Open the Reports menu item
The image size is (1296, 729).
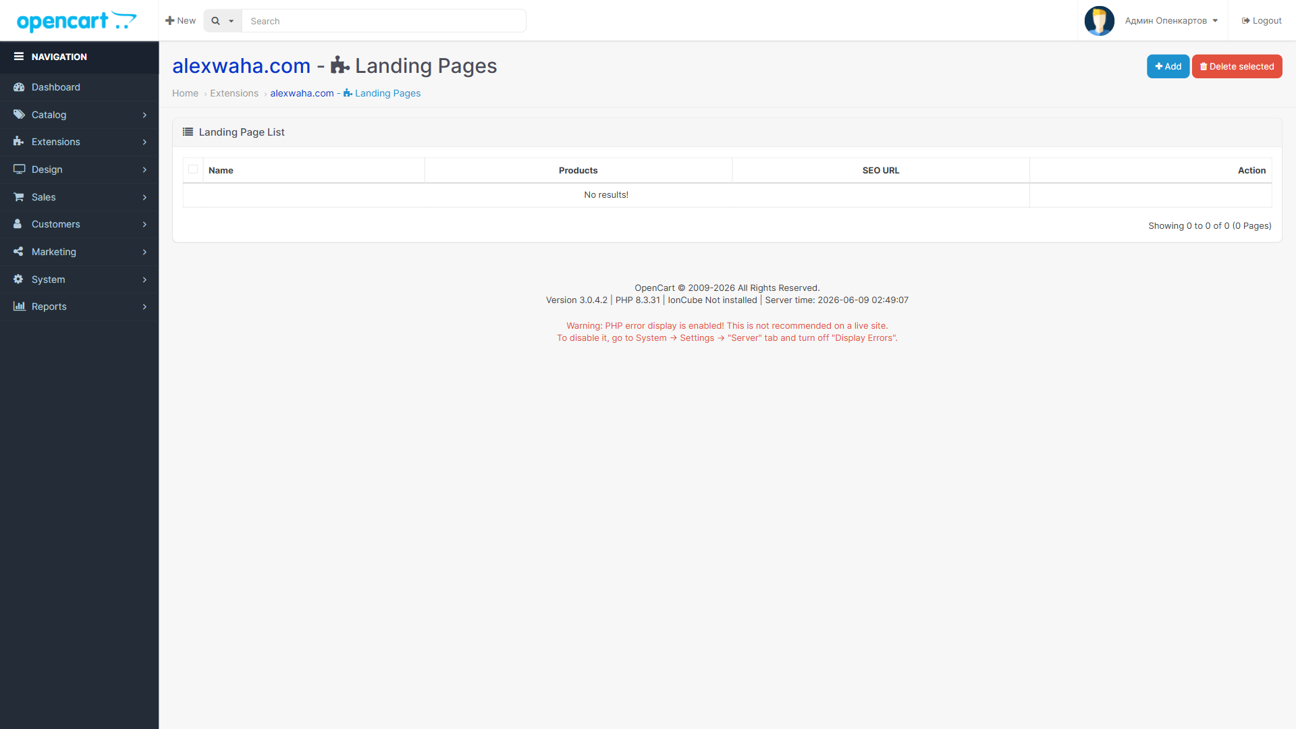80,306
